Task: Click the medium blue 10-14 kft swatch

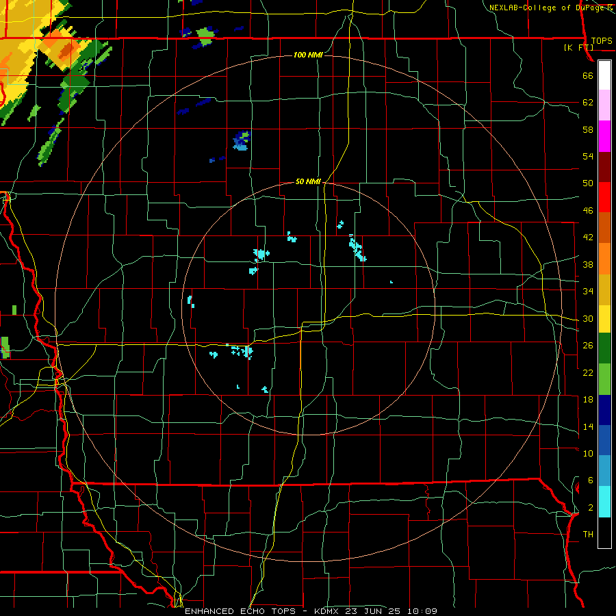Action: tap(604, 440)
